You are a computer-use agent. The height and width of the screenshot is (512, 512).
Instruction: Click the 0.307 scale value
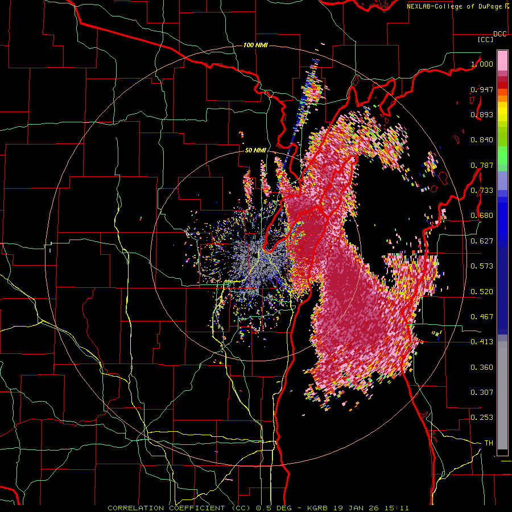[482, 393]
